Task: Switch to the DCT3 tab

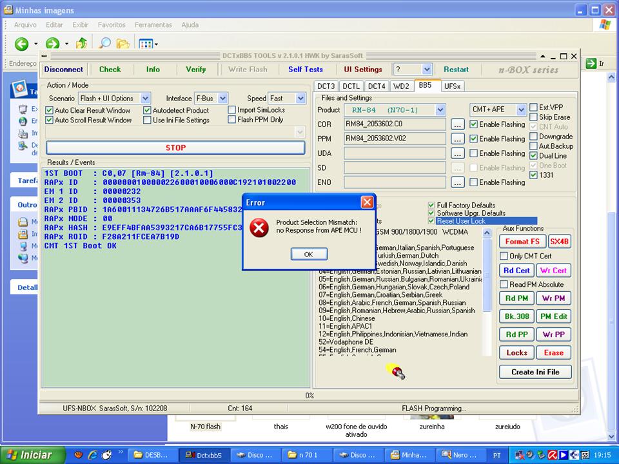Action: (x=326, y=86)
